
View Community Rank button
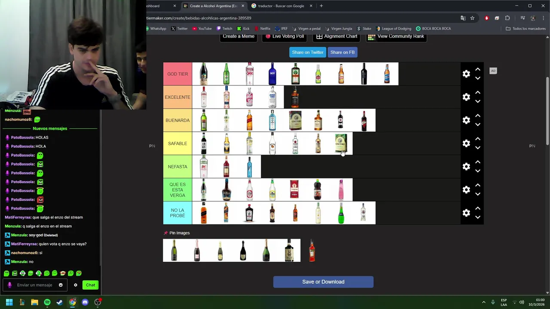396,36
